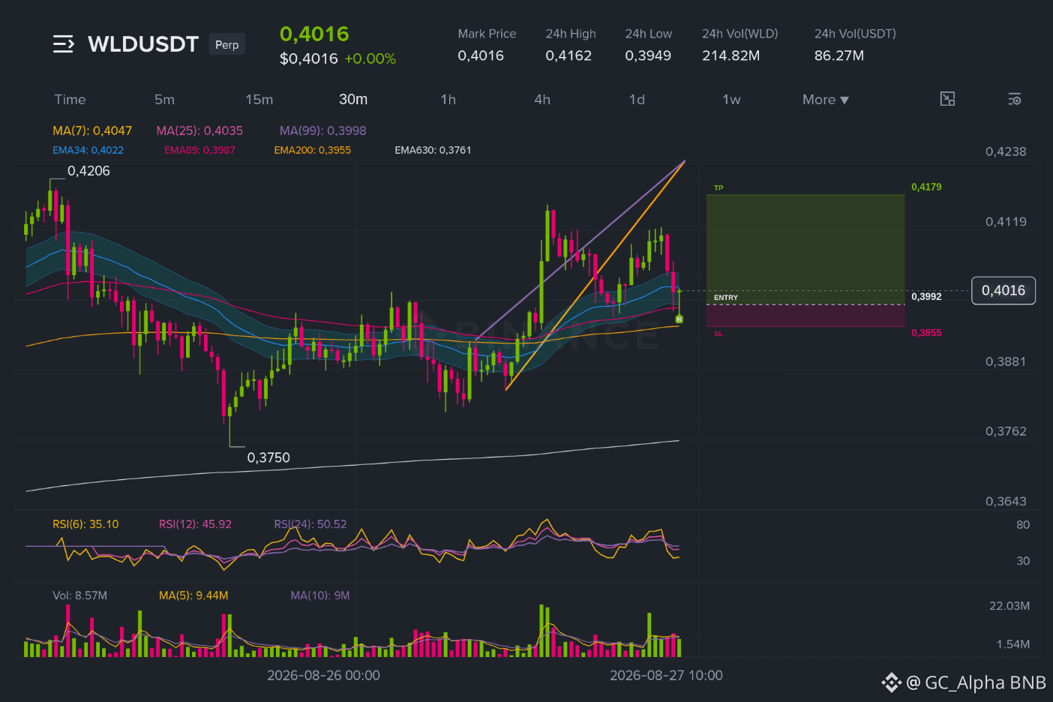This screenshot has width=1053, height=702.
Task: Select the 1w timeframe
Action: tap(731, 100)
